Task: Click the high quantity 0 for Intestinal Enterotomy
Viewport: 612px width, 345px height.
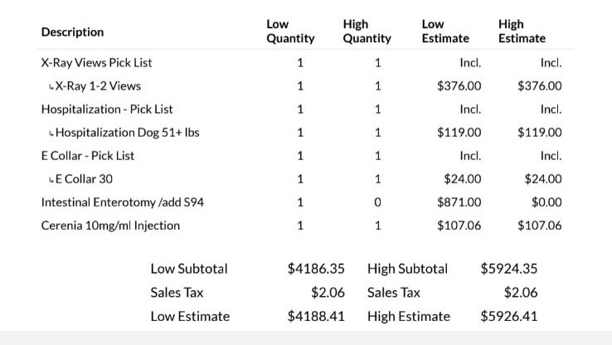Action: [377, 202]
